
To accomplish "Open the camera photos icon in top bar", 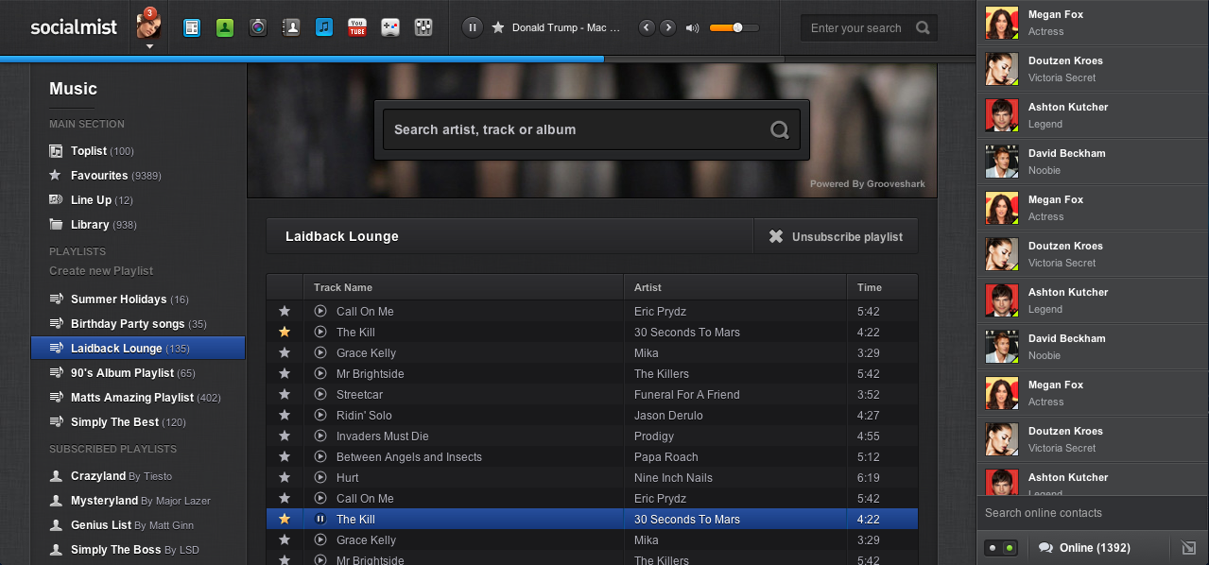I will [258, 27].
